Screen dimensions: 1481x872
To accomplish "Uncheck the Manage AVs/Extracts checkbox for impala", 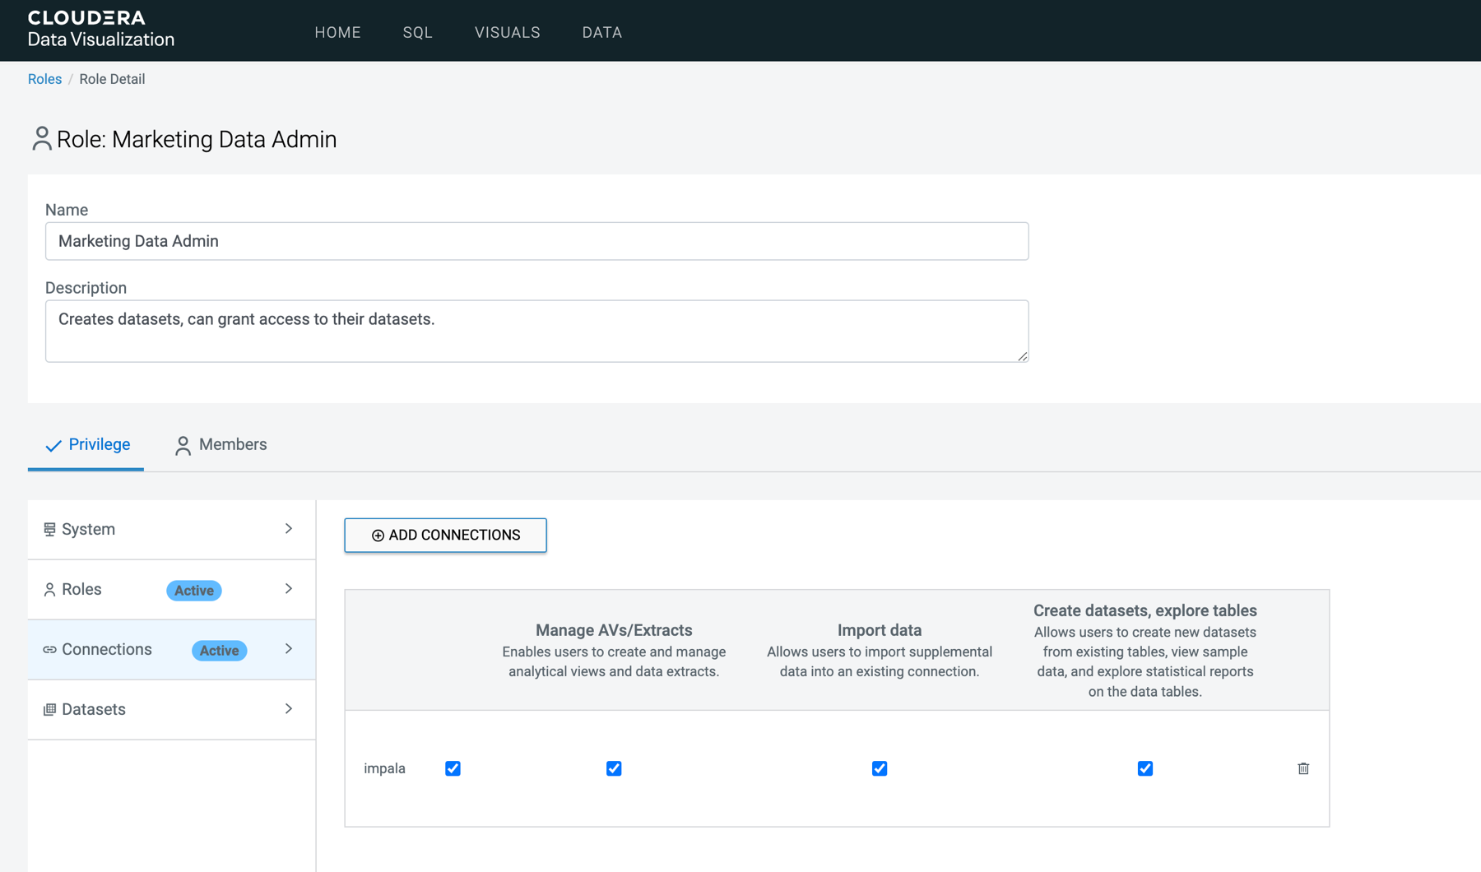I will click(x=614, y=768).
